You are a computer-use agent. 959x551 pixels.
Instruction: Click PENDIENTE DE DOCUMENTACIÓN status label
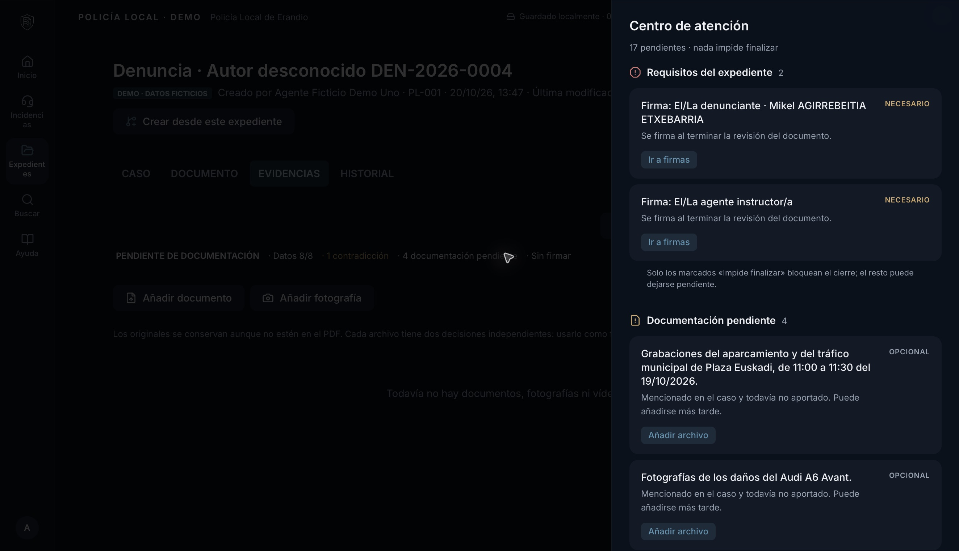tap(187, 256)
